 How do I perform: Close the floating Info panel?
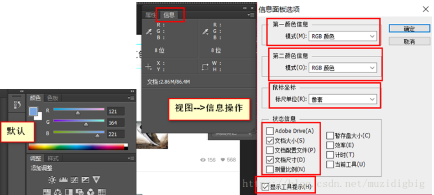point(252,8)
